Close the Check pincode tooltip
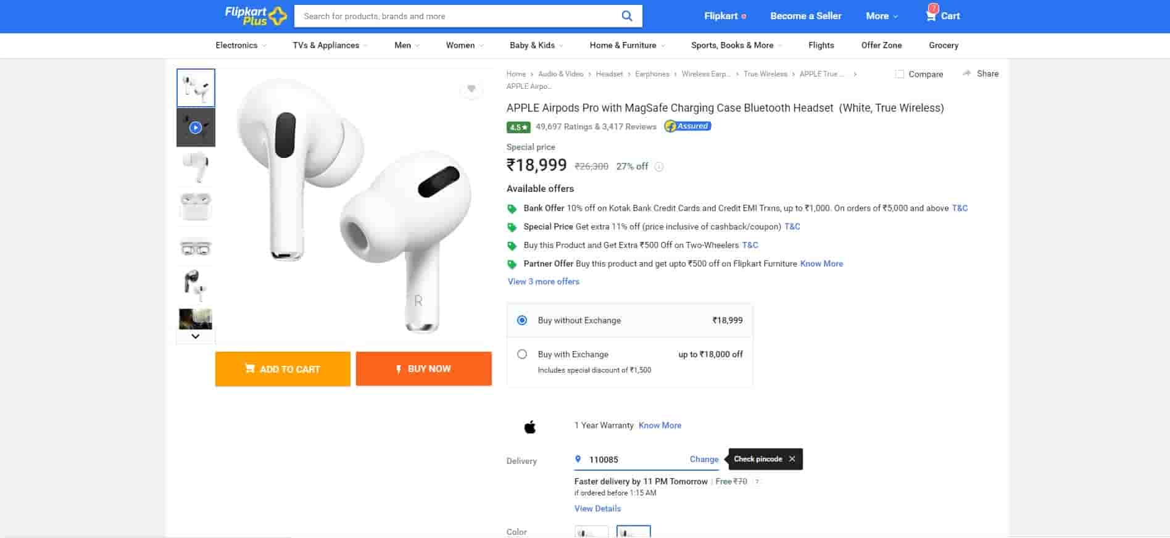Screen dimensions: 1170x538 (x=792, y=459)
